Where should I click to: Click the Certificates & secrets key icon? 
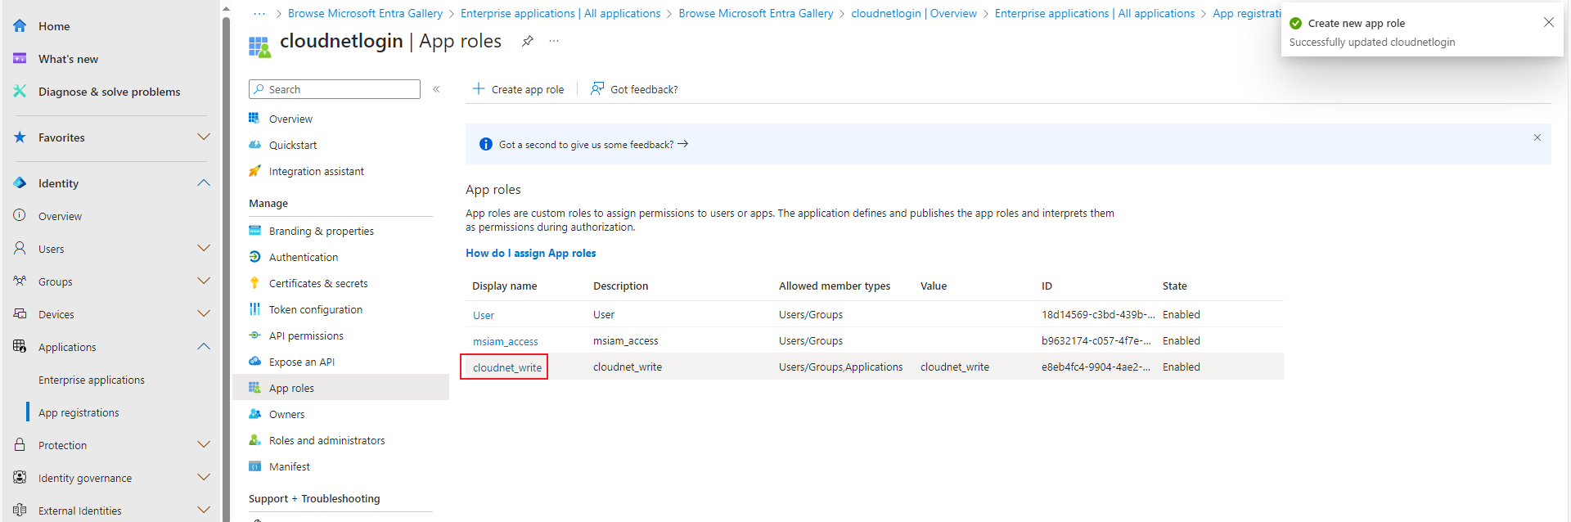[x=255, y=283]
